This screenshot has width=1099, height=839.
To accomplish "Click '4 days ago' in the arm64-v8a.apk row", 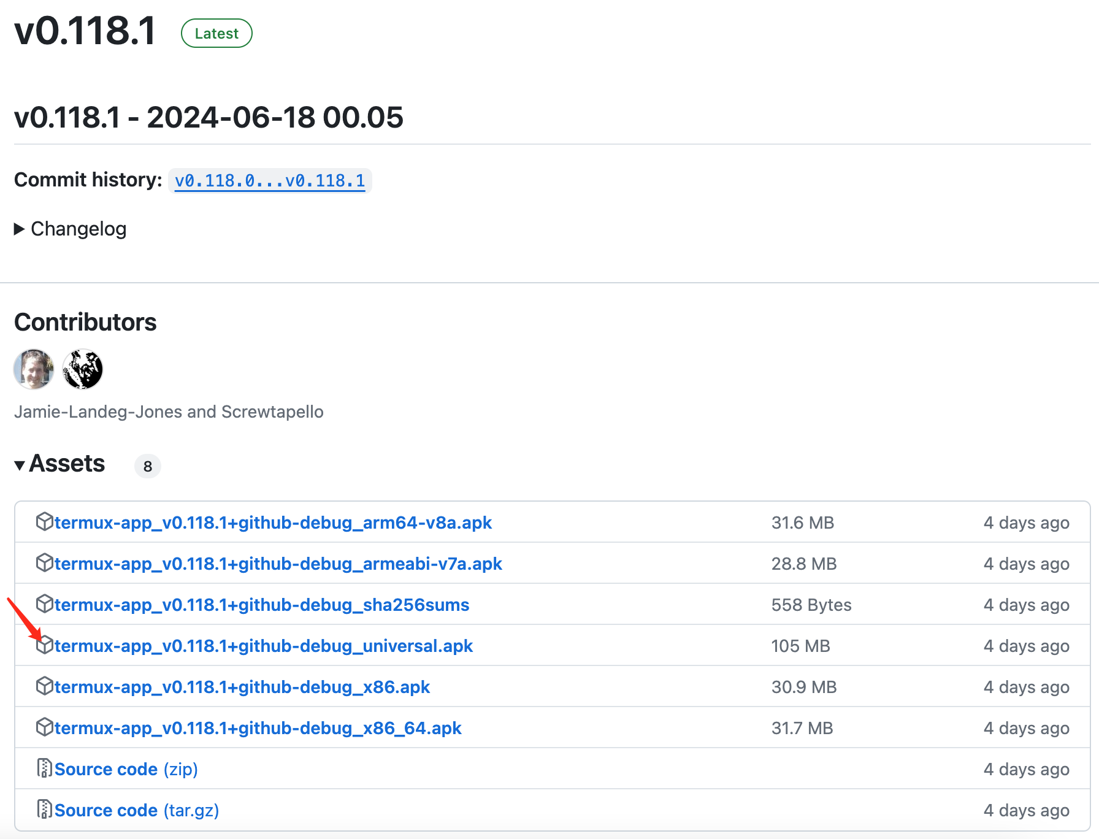I will coord(1027,523).
